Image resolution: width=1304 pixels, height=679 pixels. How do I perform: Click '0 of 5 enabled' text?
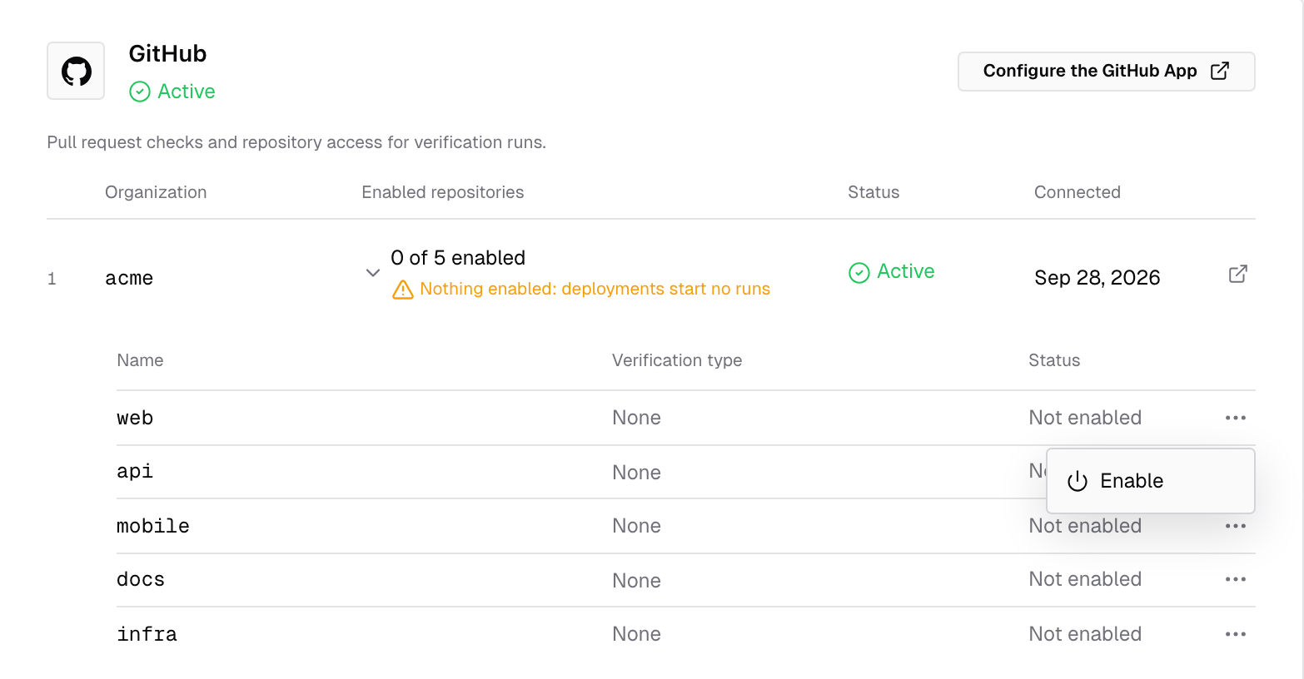click(x=458, y=258)
